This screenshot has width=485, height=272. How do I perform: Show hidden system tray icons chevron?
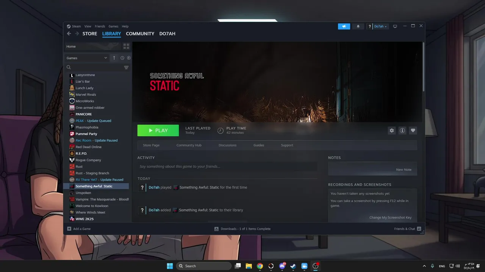(424, 266)
